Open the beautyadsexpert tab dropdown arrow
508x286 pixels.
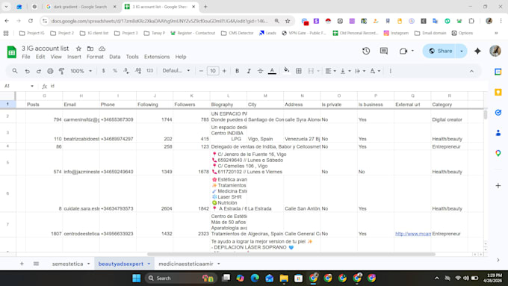point(149,264)
